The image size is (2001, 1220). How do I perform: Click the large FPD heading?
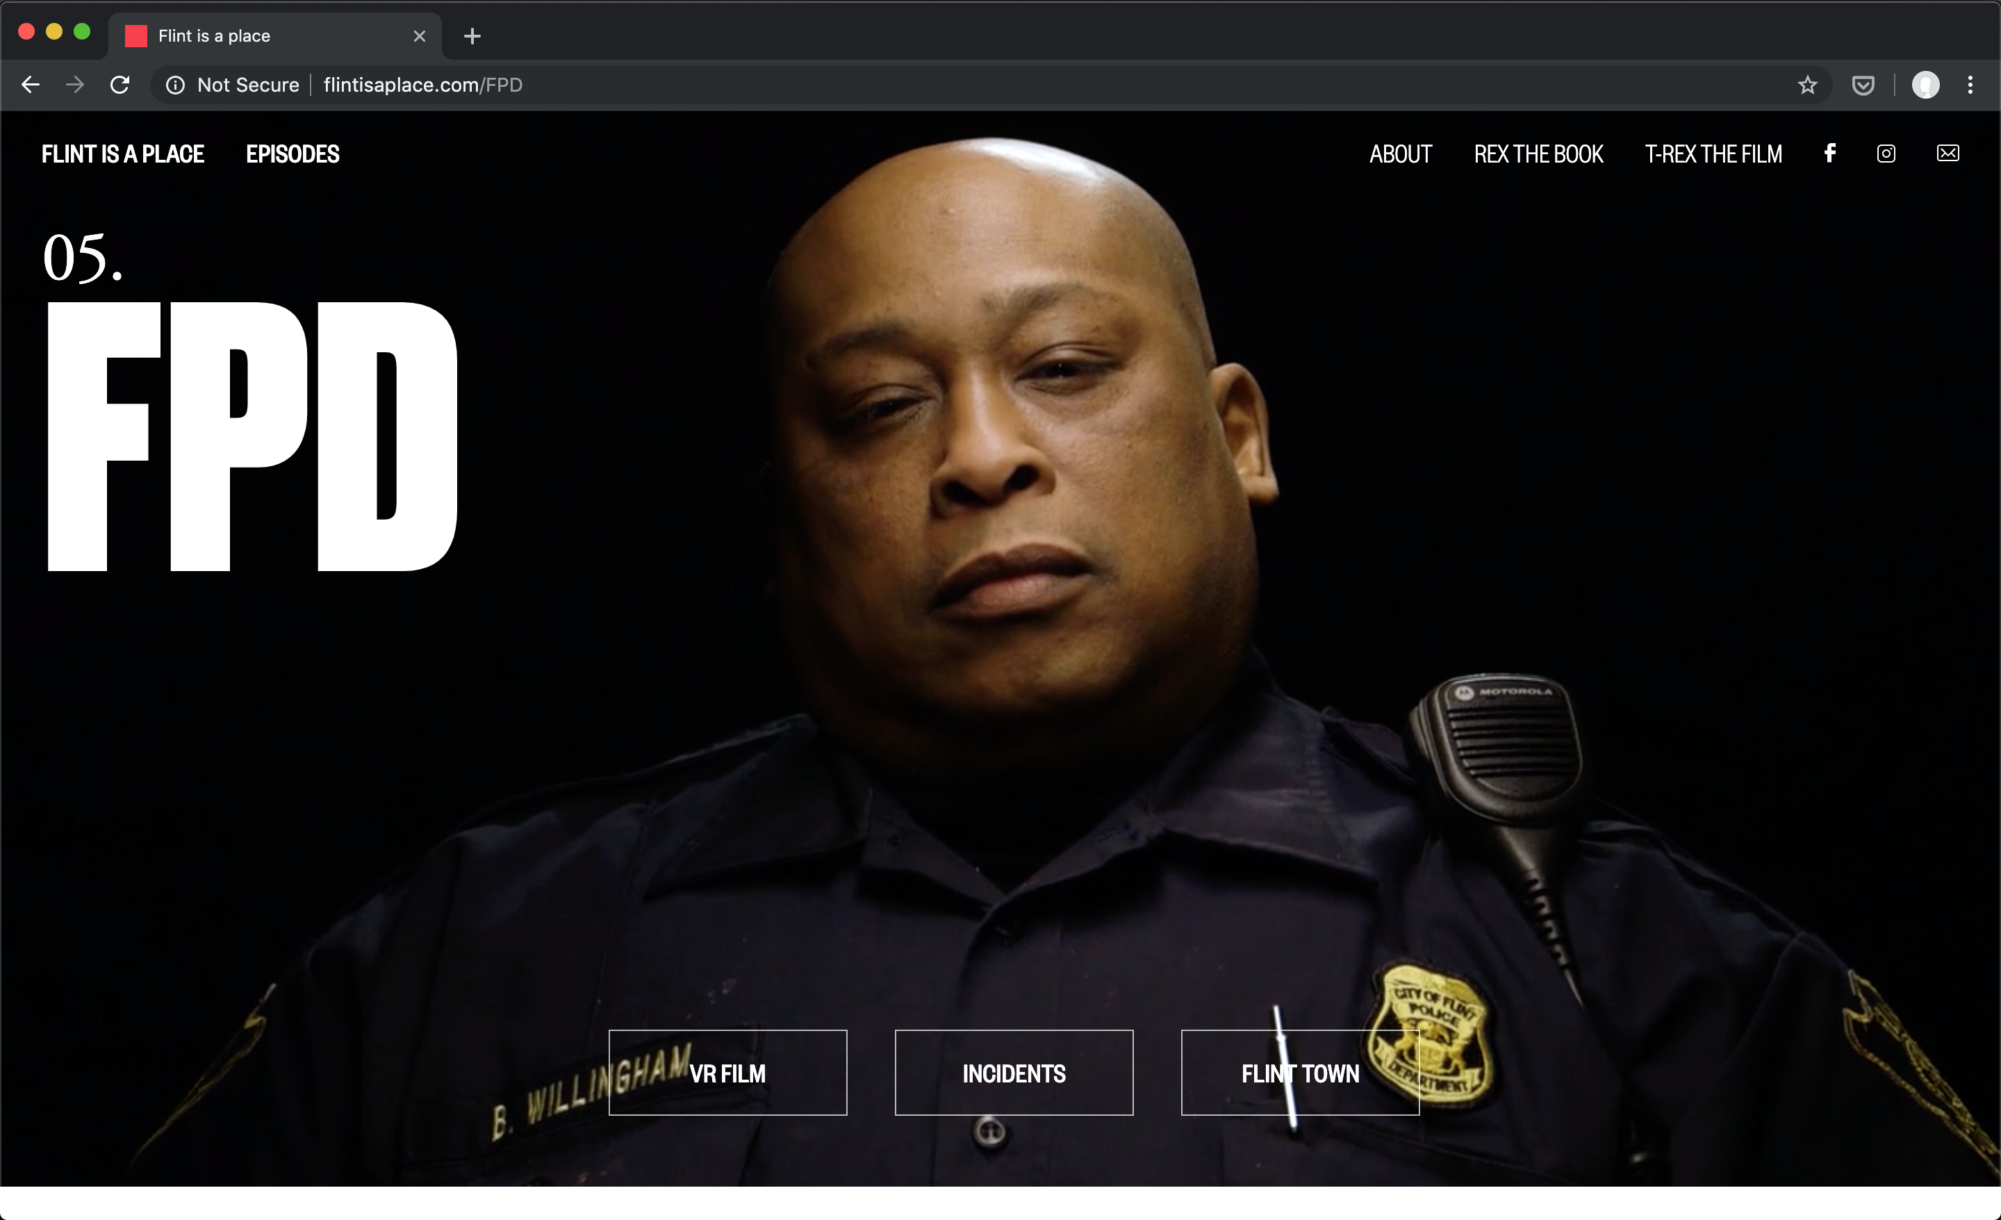click(253, 437)
